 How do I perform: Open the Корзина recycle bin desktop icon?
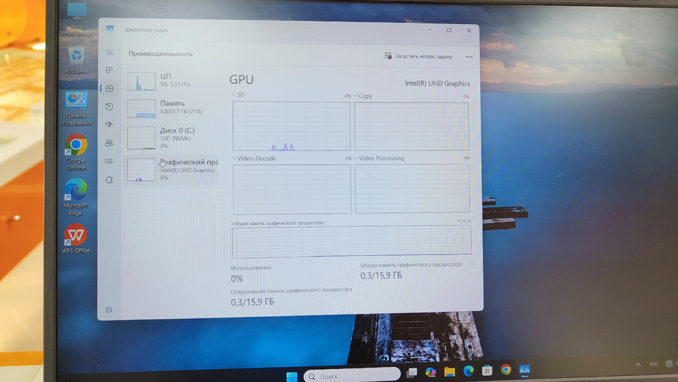click(x=77, y=60)
